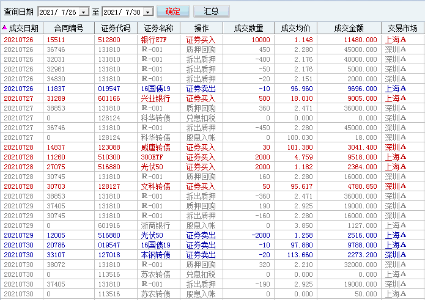
Task: Click amount 2364.000
Action: pos(363,167)
